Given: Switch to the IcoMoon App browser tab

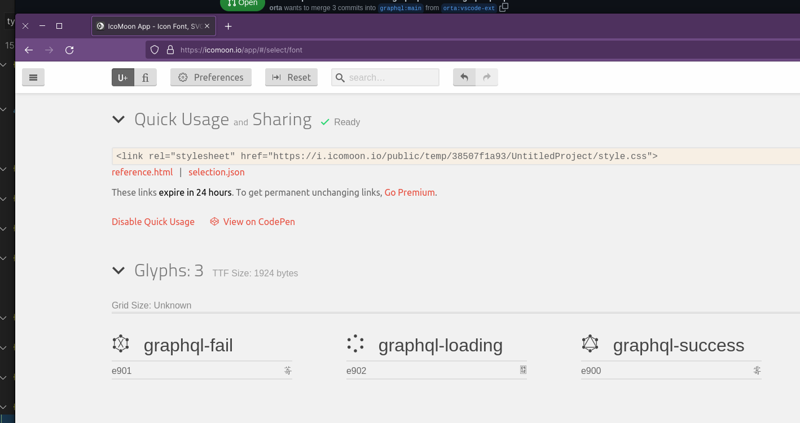Looking at the screenshot, I should pos(151,25).
